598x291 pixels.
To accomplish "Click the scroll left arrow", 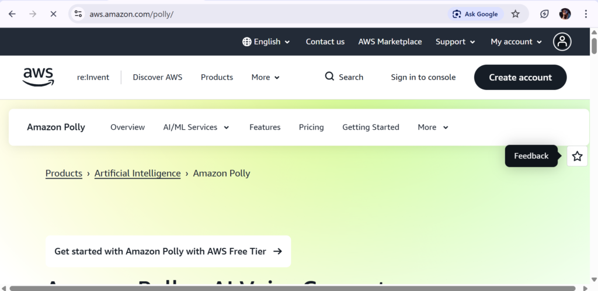I will tap(4, 288).
